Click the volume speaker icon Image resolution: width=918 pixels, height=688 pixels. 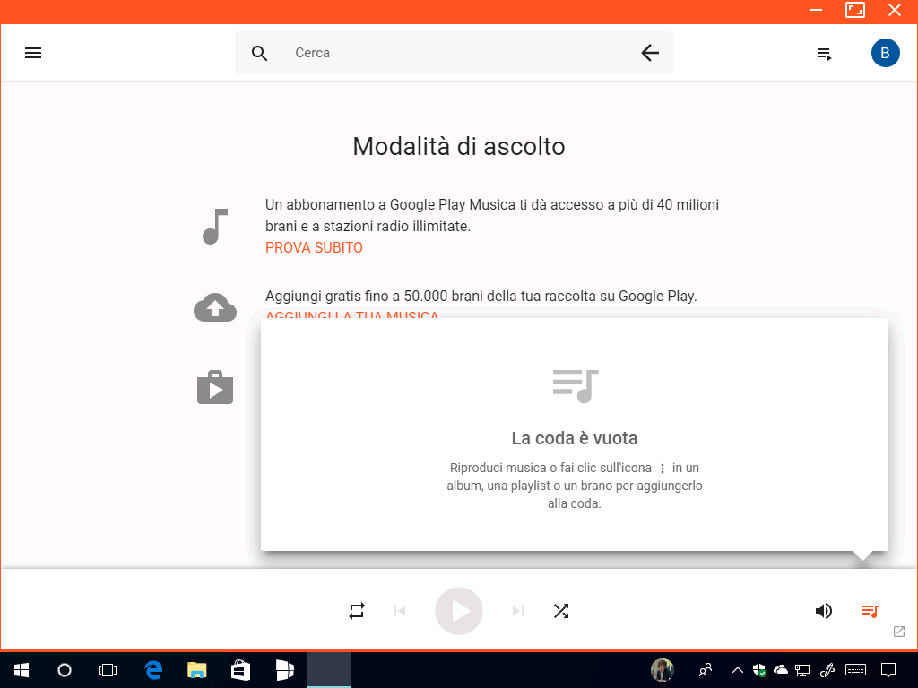coord(823,611)
